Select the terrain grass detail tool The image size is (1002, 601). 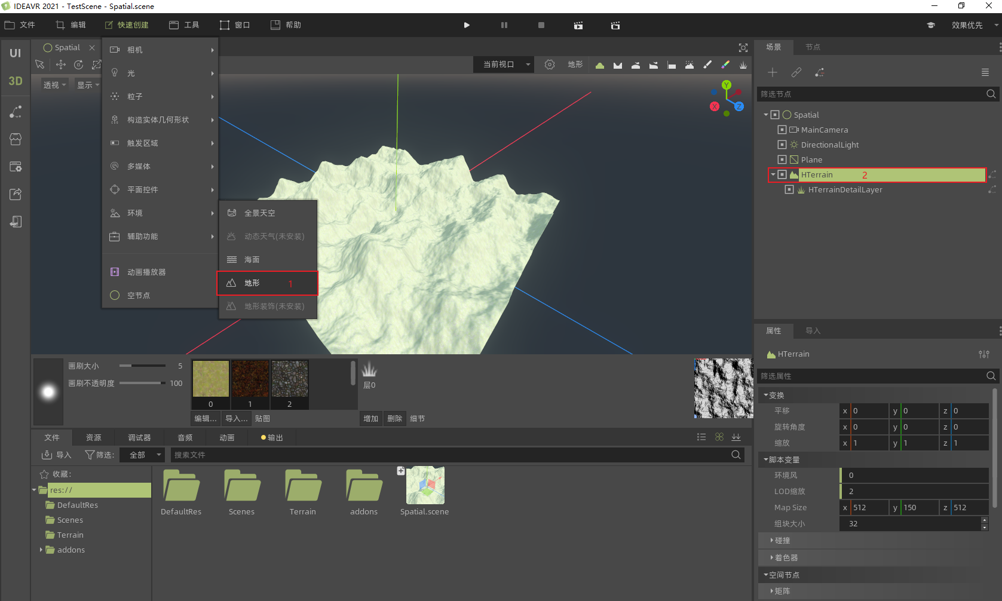tap(743, 65)
